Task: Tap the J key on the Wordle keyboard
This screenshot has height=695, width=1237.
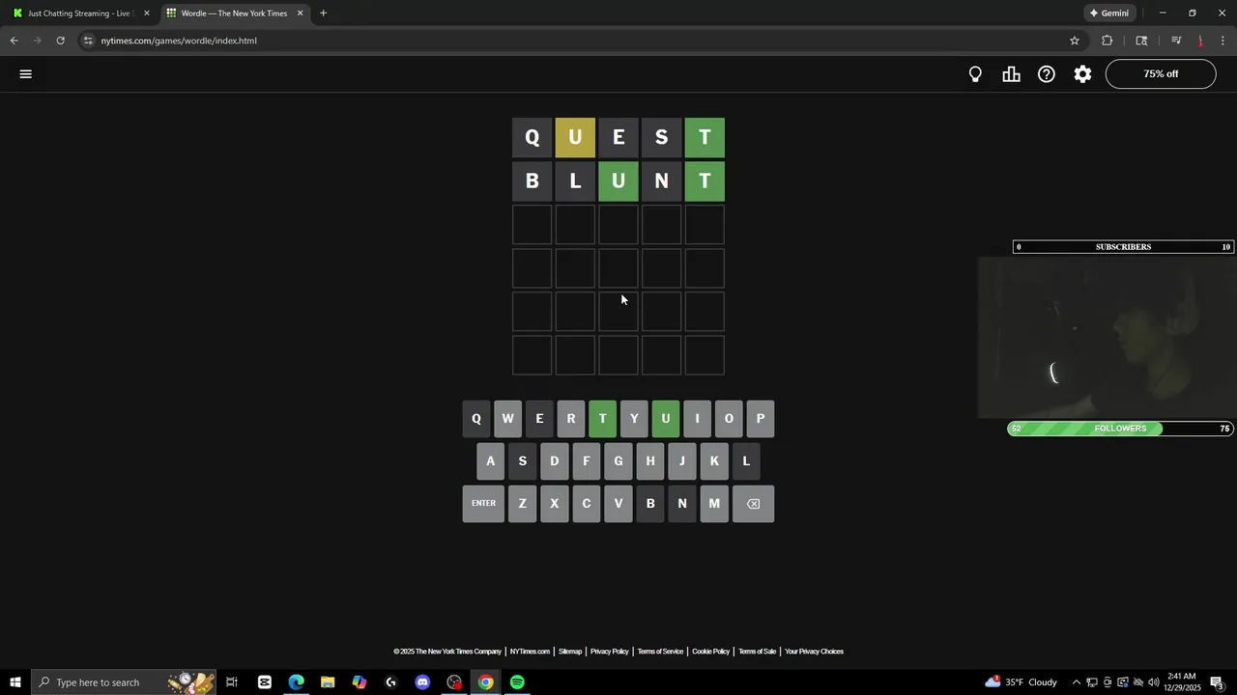Action: 681,461
